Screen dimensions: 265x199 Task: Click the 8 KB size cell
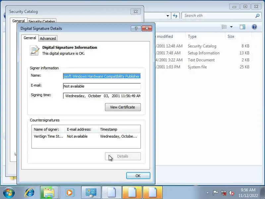tap(245, 46)
